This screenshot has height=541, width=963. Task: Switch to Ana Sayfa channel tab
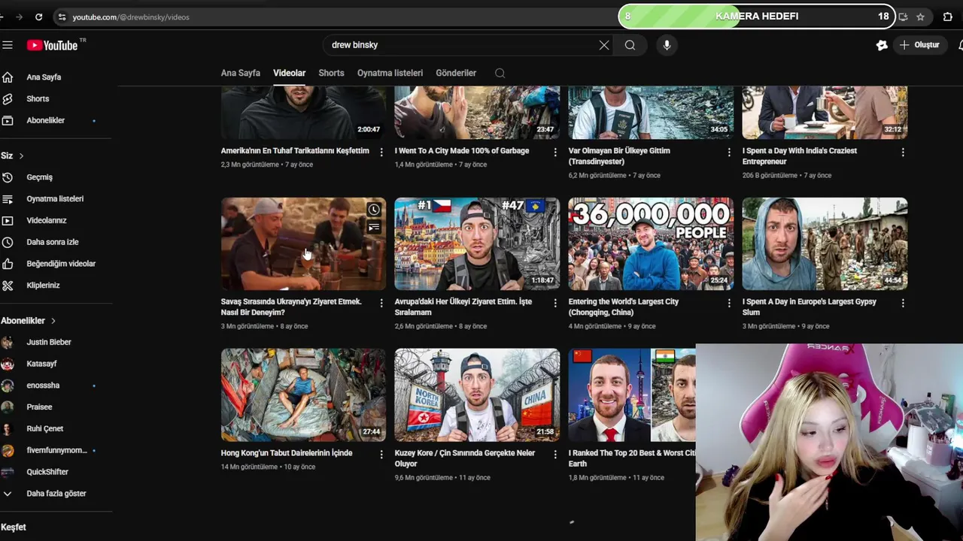coord(241,73)
